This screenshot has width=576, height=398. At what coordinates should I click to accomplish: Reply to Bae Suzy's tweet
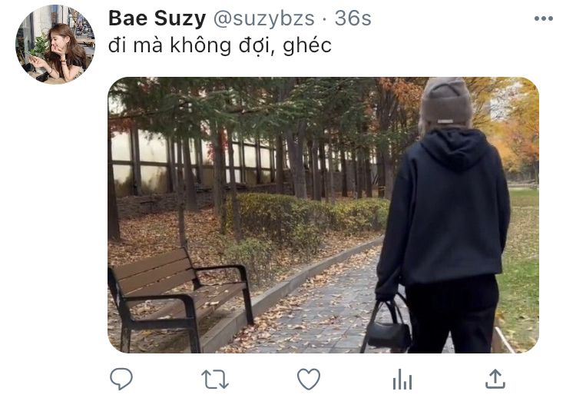pyautogui.click(x=121, y=379)
